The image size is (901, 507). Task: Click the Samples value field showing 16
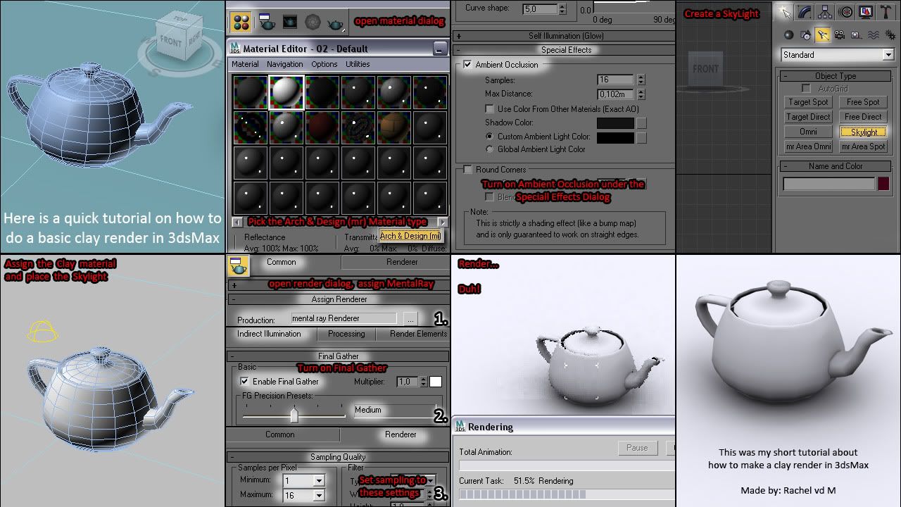(615, 80)
